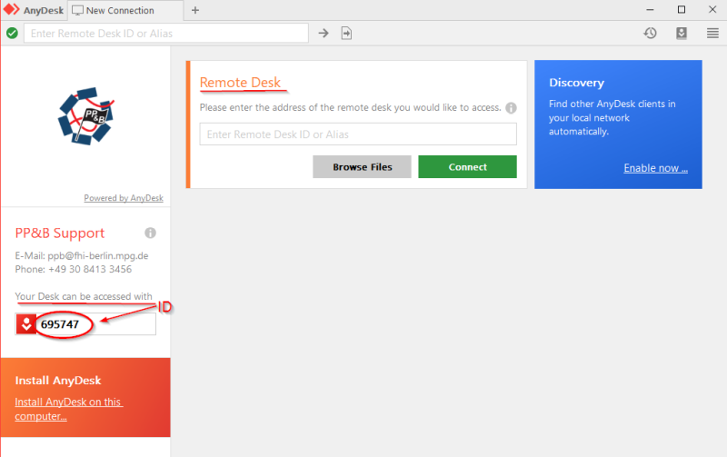The width and height of the screenshot is (727, 457).
Task: Click desk ID 695747 text
Action: tap(60, 324)
